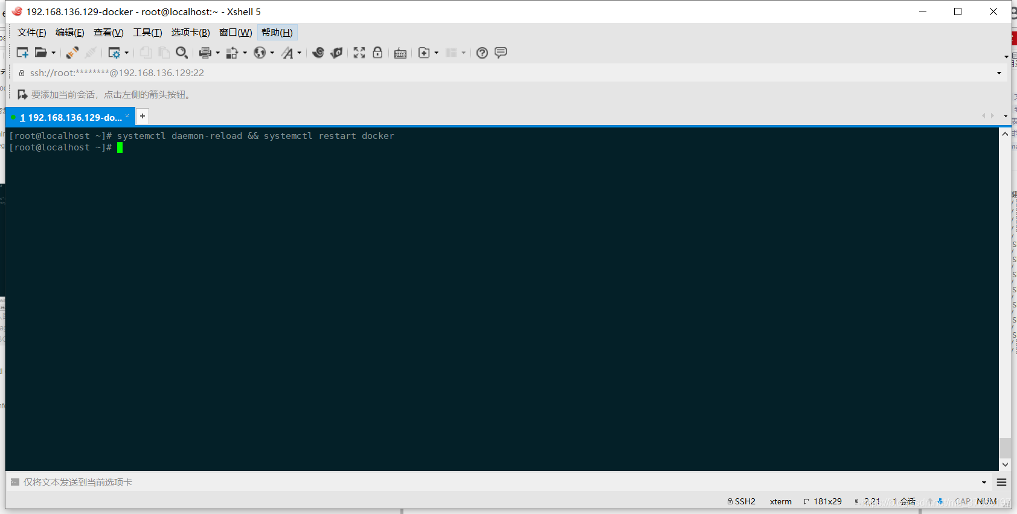Close the 192.168.136.129-do... session tab
Viewport: 1017px width, 514px height.
click(127, 116)
